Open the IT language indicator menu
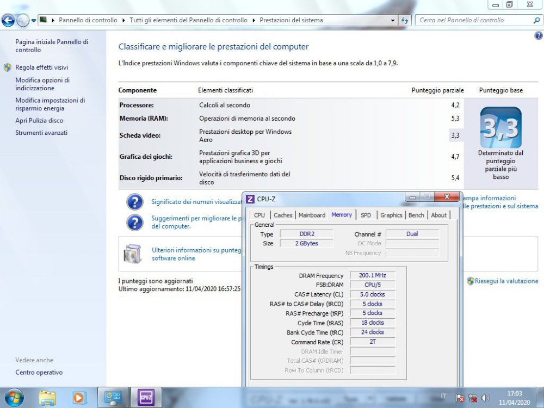 point(444,397)
